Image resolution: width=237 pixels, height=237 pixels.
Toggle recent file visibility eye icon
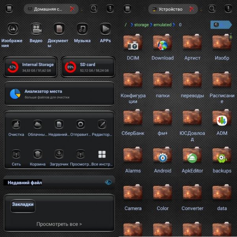[x=108, y=182]
